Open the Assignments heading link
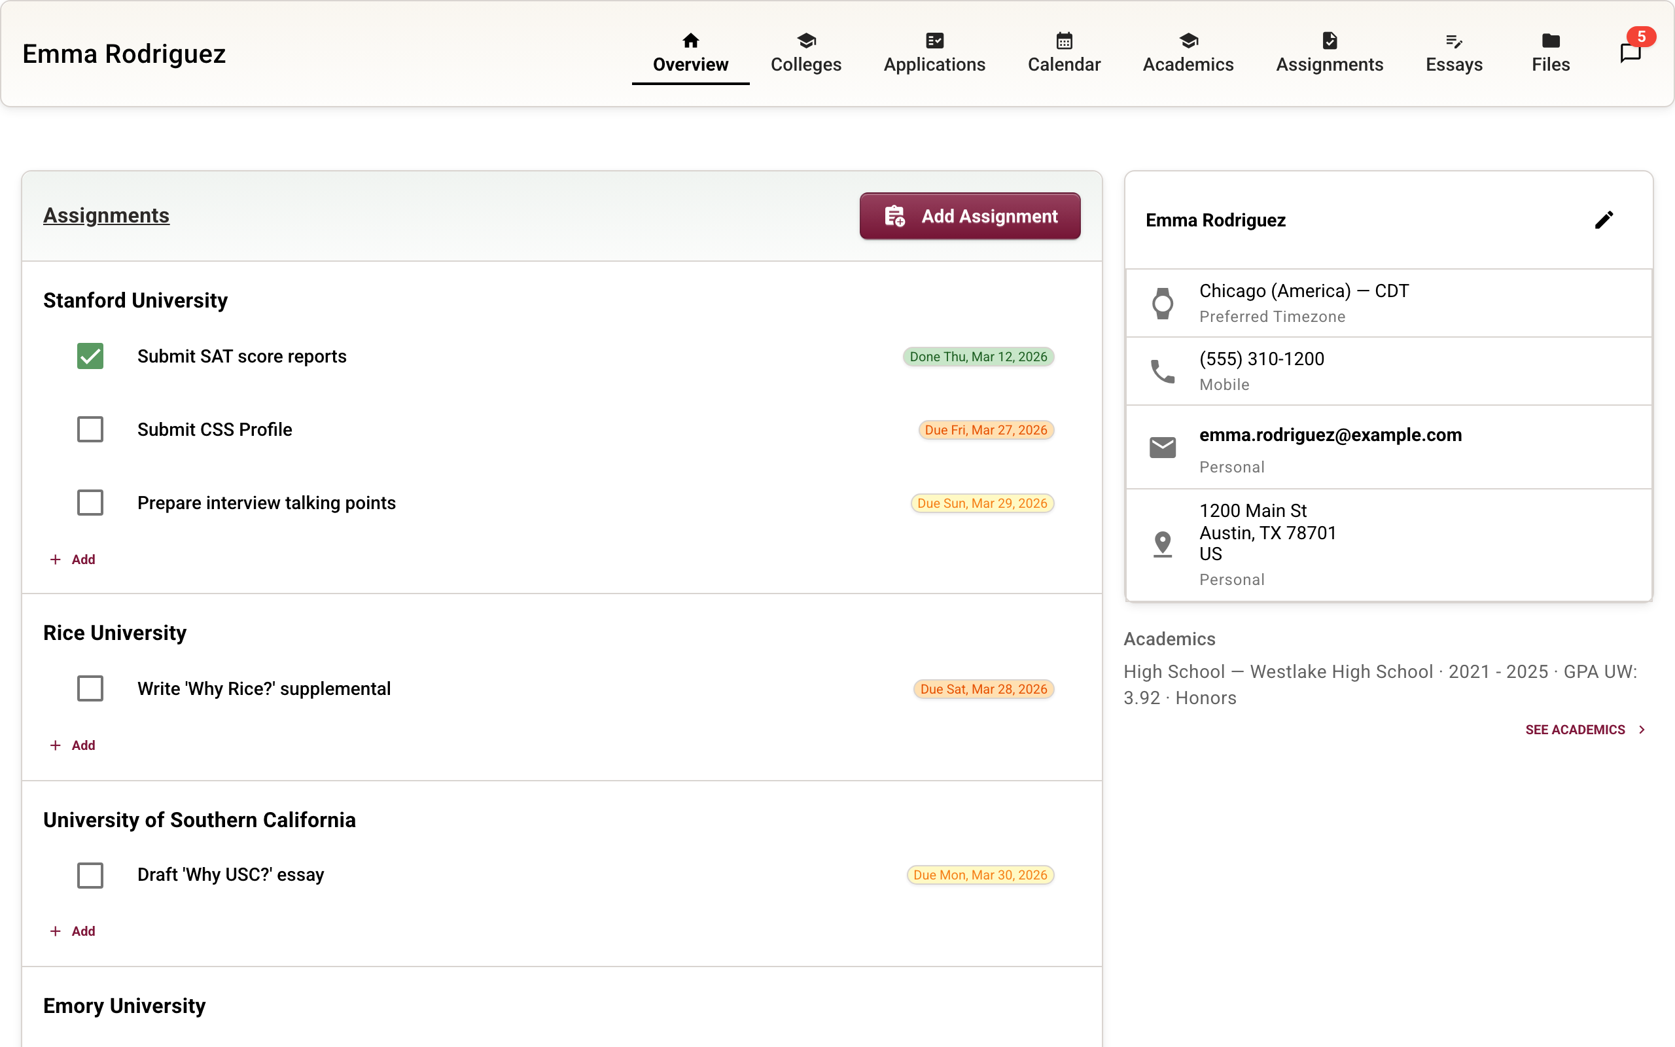The image size is (1675, 1047). 106,215
